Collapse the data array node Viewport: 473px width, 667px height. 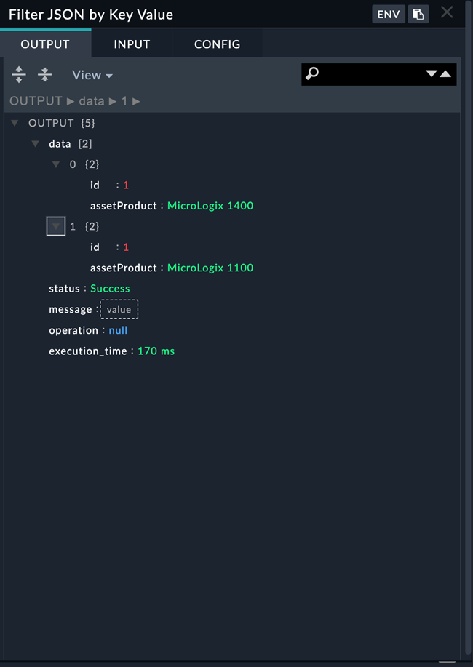click(35, 144)
